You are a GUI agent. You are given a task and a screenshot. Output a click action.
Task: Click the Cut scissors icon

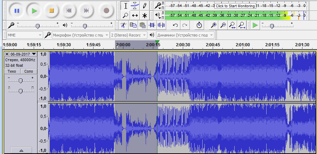pos(123,25)
